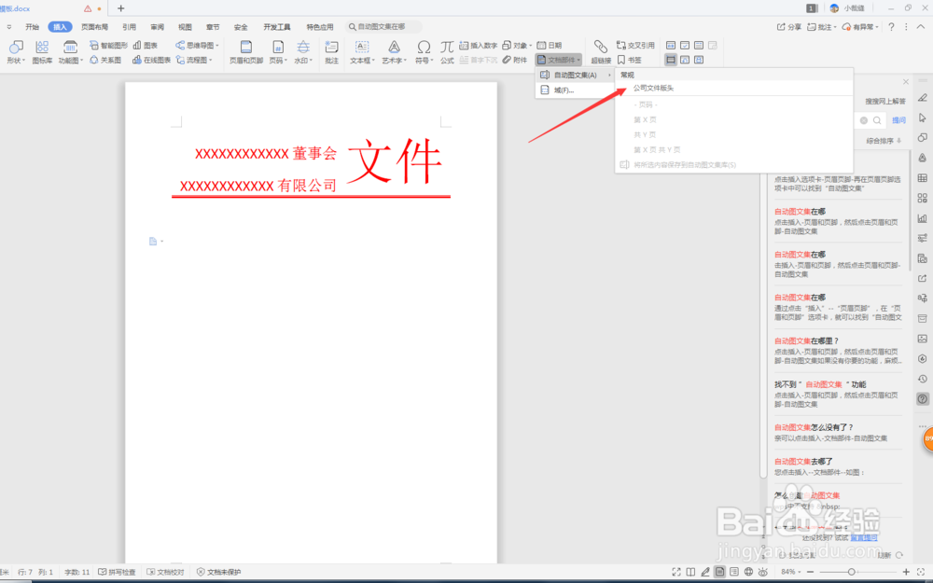The height and width of the screenshot is (583, 933).
Task: Add a 批注 comment
Action: coord(331,51)
